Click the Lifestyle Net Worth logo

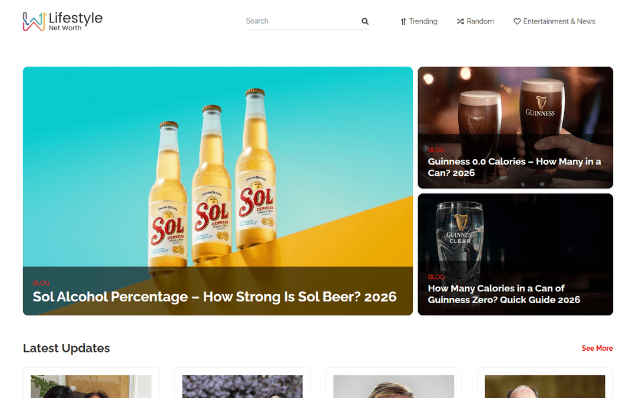tap(62, 21)
